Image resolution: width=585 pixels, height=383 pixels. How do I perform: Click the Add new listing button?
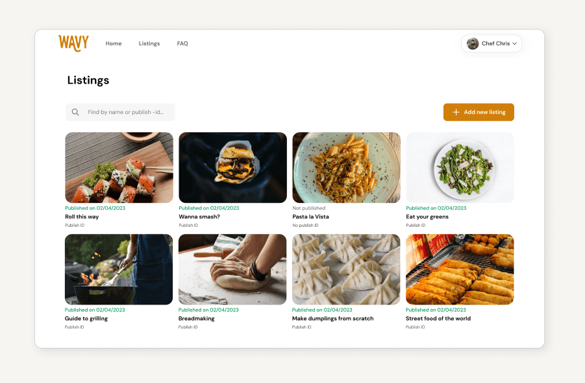tap(479, 112)
